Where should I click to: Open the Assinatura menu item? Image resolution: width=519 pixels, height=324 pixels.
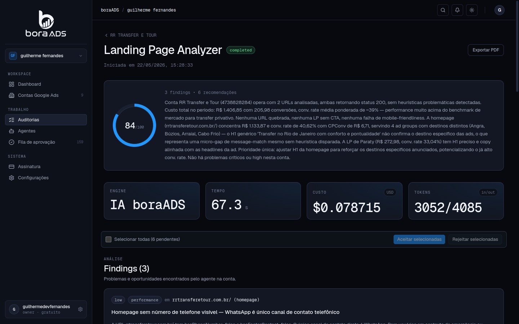tap(46, 167)
